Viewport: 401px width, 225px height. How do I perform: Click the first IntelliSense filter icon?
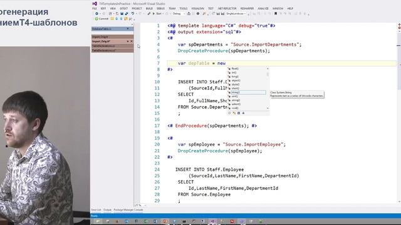[x=229, y=113]
